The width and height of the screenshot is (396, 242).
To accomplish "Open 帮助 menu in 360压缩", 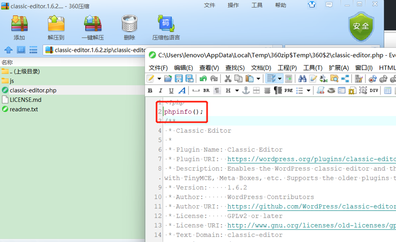I will [281, 5].
